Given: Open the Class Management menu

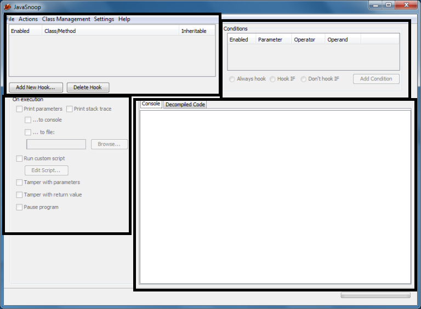Looking at the screenshot, I should pyautogui.click(x=66, y=19).
